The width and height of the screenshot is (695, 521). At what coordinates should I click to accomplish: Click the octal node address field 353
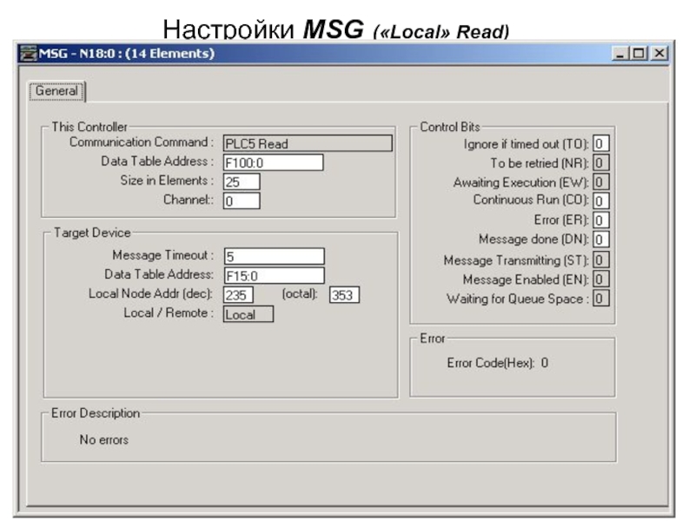point(344,295)
